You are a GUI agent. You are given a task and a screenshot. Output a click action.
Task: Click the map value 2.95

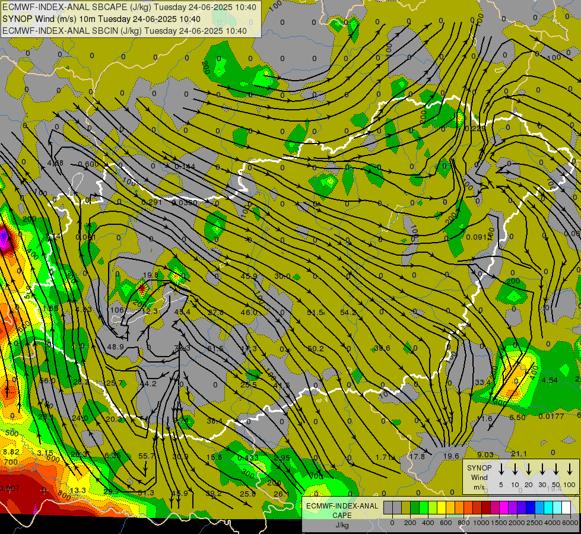282,457
